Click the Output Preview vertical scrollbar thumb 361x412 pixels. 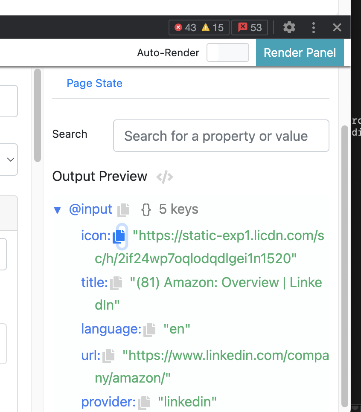pyautogui.click(x=345, y=266)
